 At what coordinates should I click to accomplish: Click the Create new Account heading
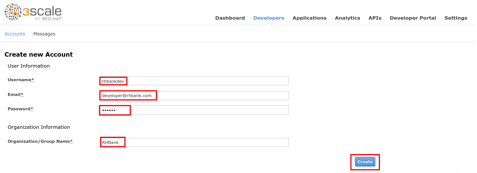39,54
